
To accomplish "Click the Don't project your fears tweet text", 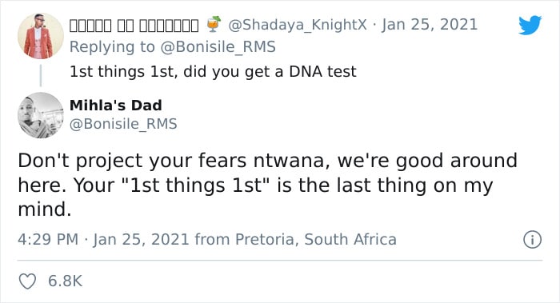I will 267,185.
